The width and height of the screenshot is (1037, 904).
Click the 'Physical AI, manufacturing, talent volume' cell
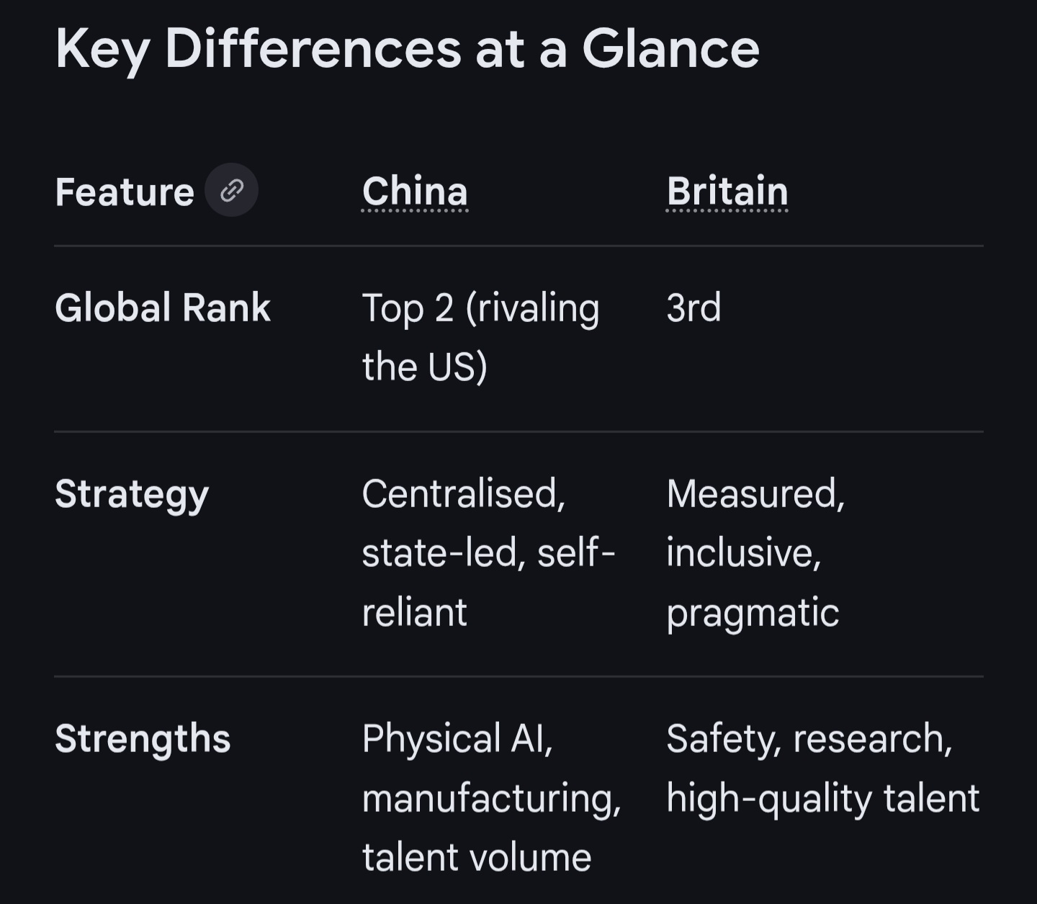(x=491, y=798)
